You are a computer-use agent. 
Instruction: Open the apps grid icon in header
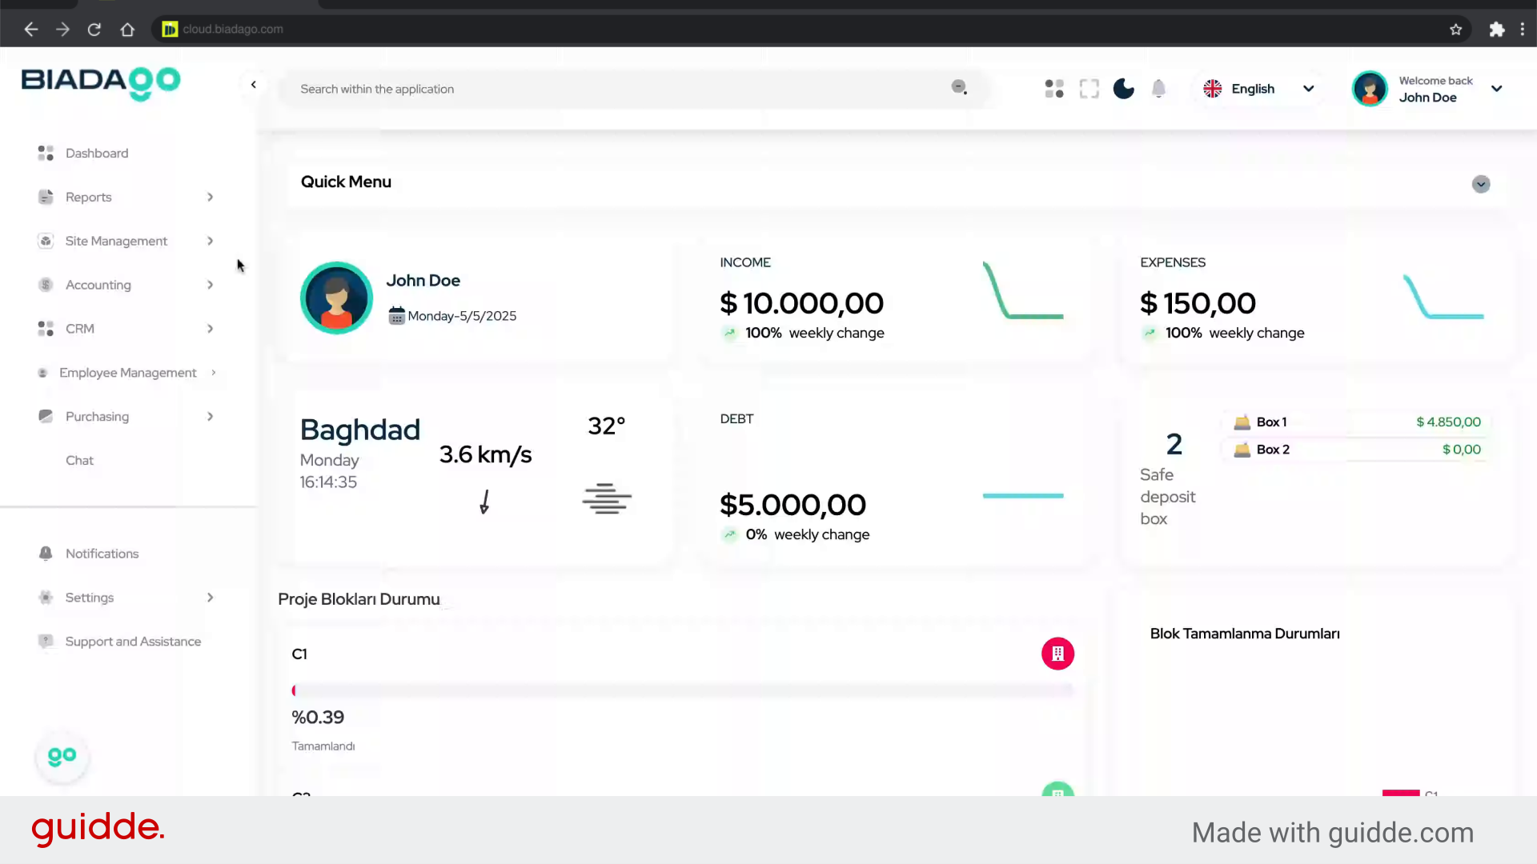pyautogui.click(x=1054, y=89)
